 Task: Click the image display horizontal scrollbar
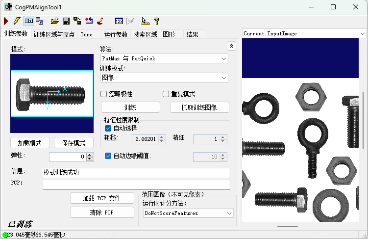click(288, 226)
